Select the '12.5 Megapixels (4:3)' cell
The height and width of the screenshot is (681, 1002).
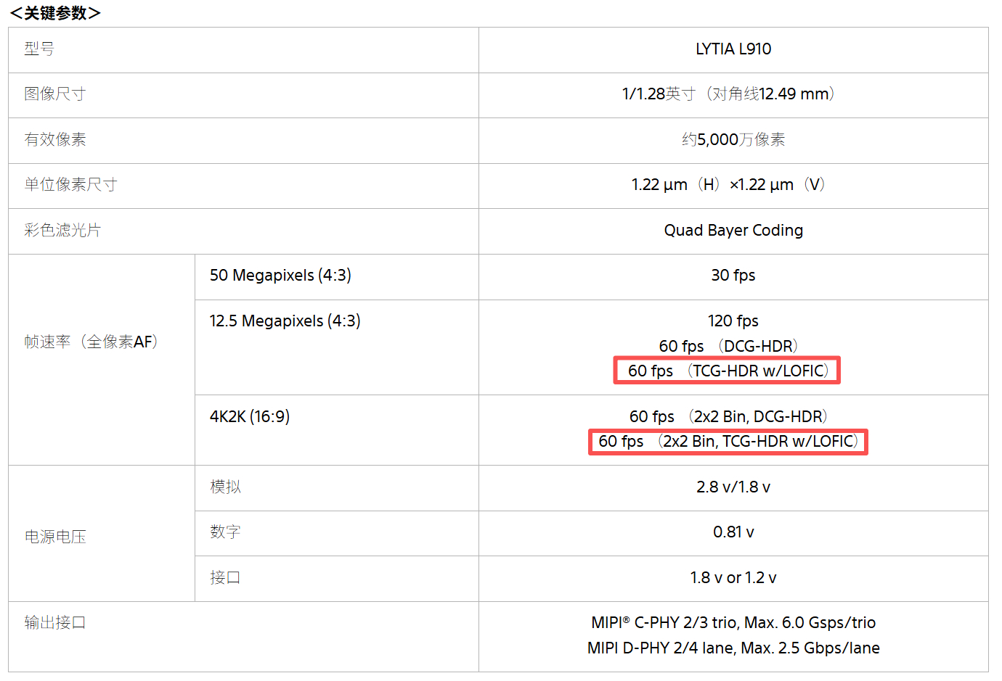pos(285,321)
